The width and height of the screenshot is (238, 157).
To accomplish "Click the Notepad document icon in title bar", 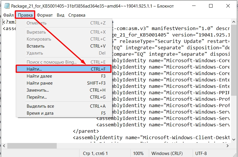I will coord(6,6).
